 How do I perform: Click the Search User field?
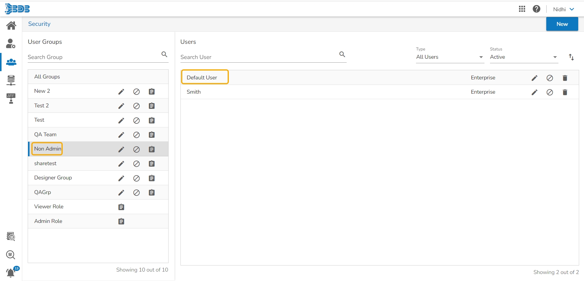(x=259, y=57)
